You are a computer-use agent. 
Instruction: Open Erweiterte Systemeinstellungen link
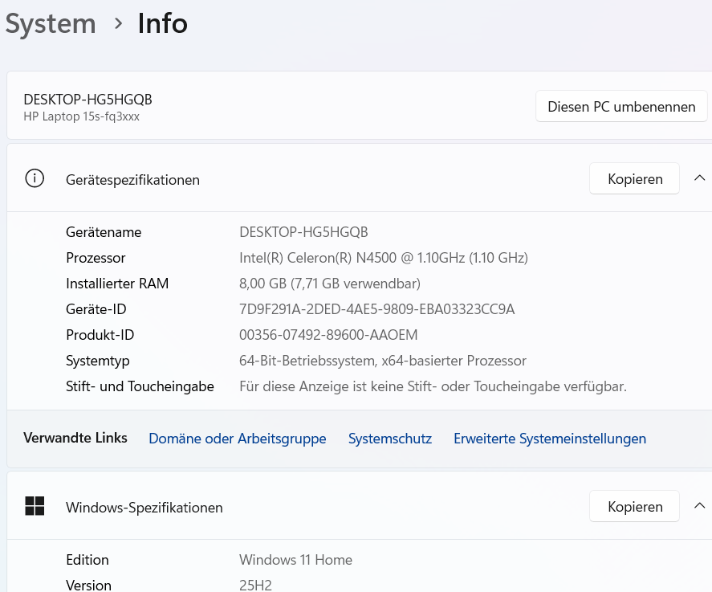click(550, 439)
